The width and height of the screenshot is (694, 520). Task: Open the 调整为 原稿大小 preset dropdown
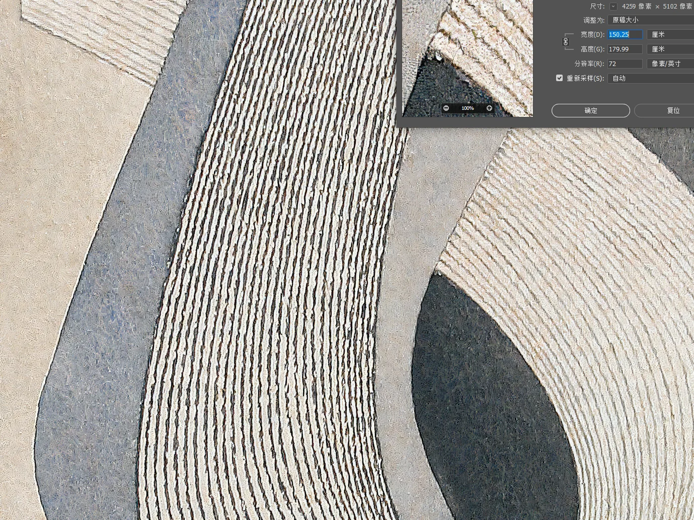[651, 20]
